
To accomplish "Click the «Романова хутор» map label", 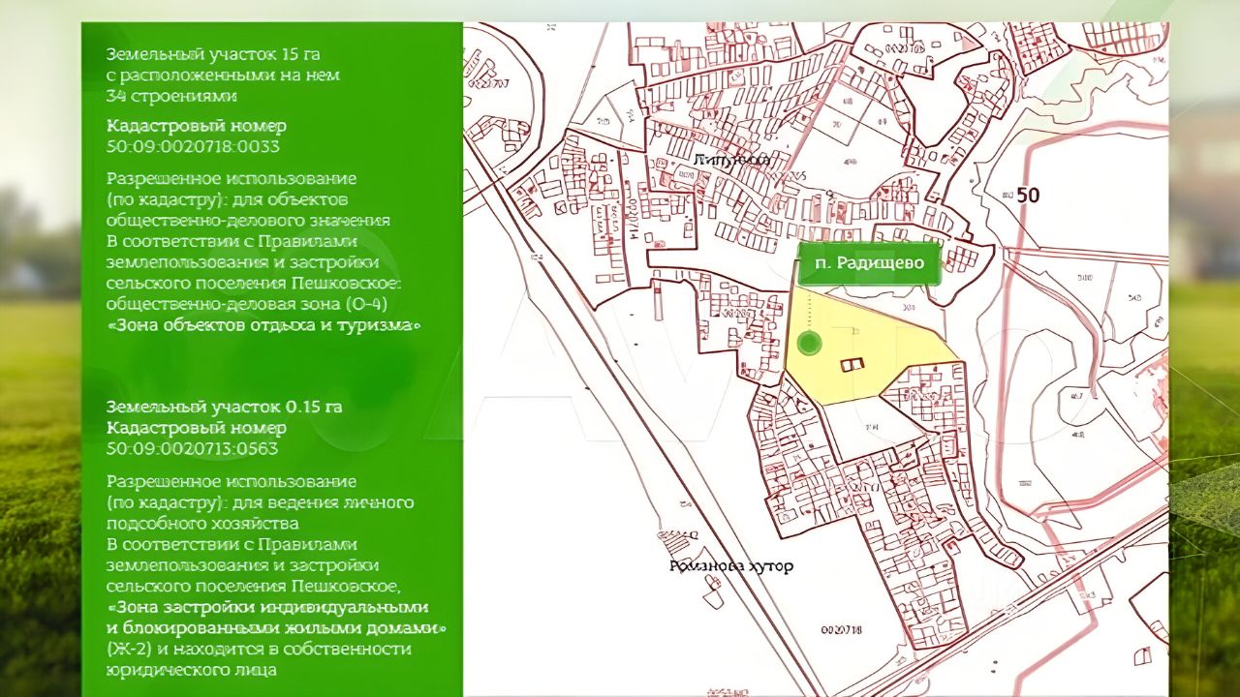I will tap(731, 565).
